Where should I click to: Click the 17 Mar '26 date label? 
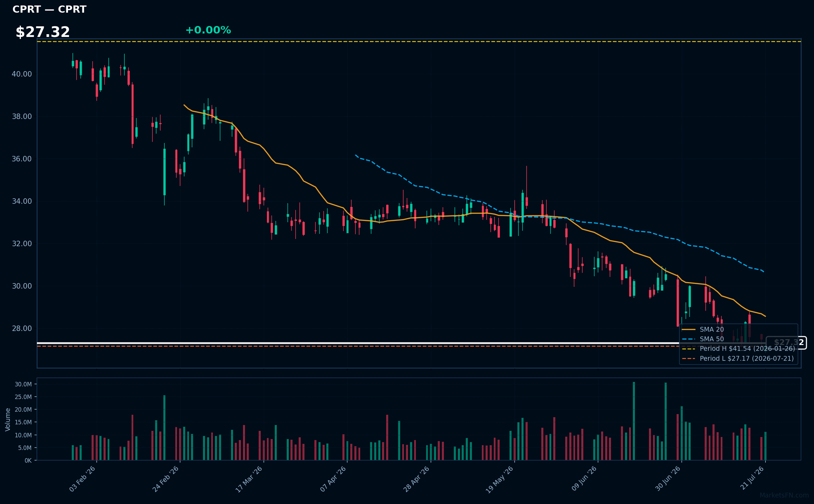[x=249, y=479]
